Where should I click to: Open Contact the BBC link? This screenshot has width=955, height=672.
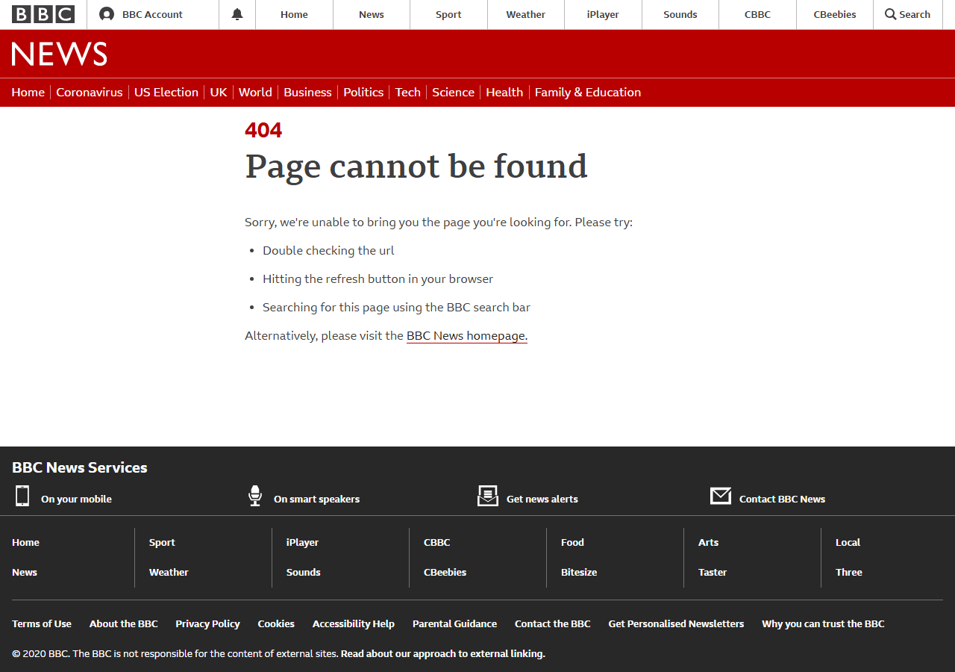pos(553,623)
